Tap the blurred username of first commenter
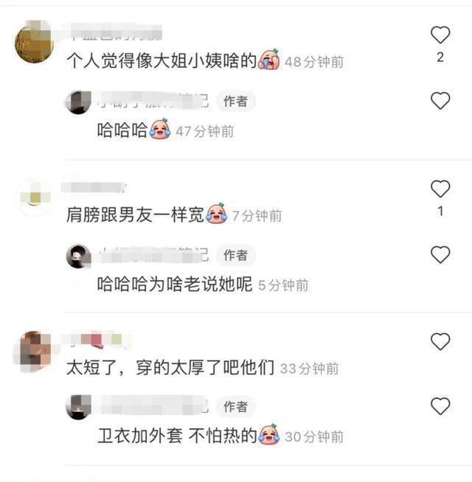The height and width of the screenshot is (482, 472). [x=115, y=32]
